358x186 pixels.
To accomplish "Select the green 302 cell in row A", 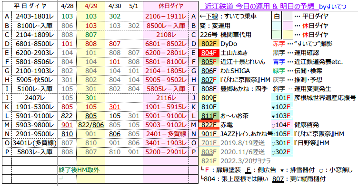I will [x=115, y=17].
